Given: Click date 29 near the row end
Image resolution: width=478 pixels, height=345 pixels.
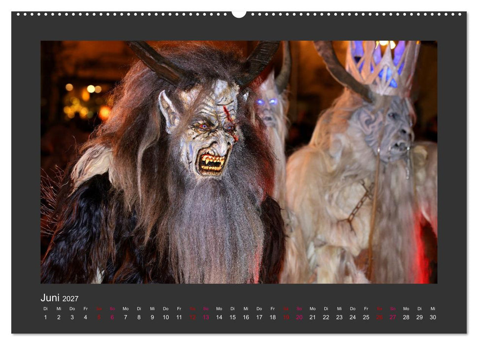Looking at the screenshot, I should tap(419, 317).
